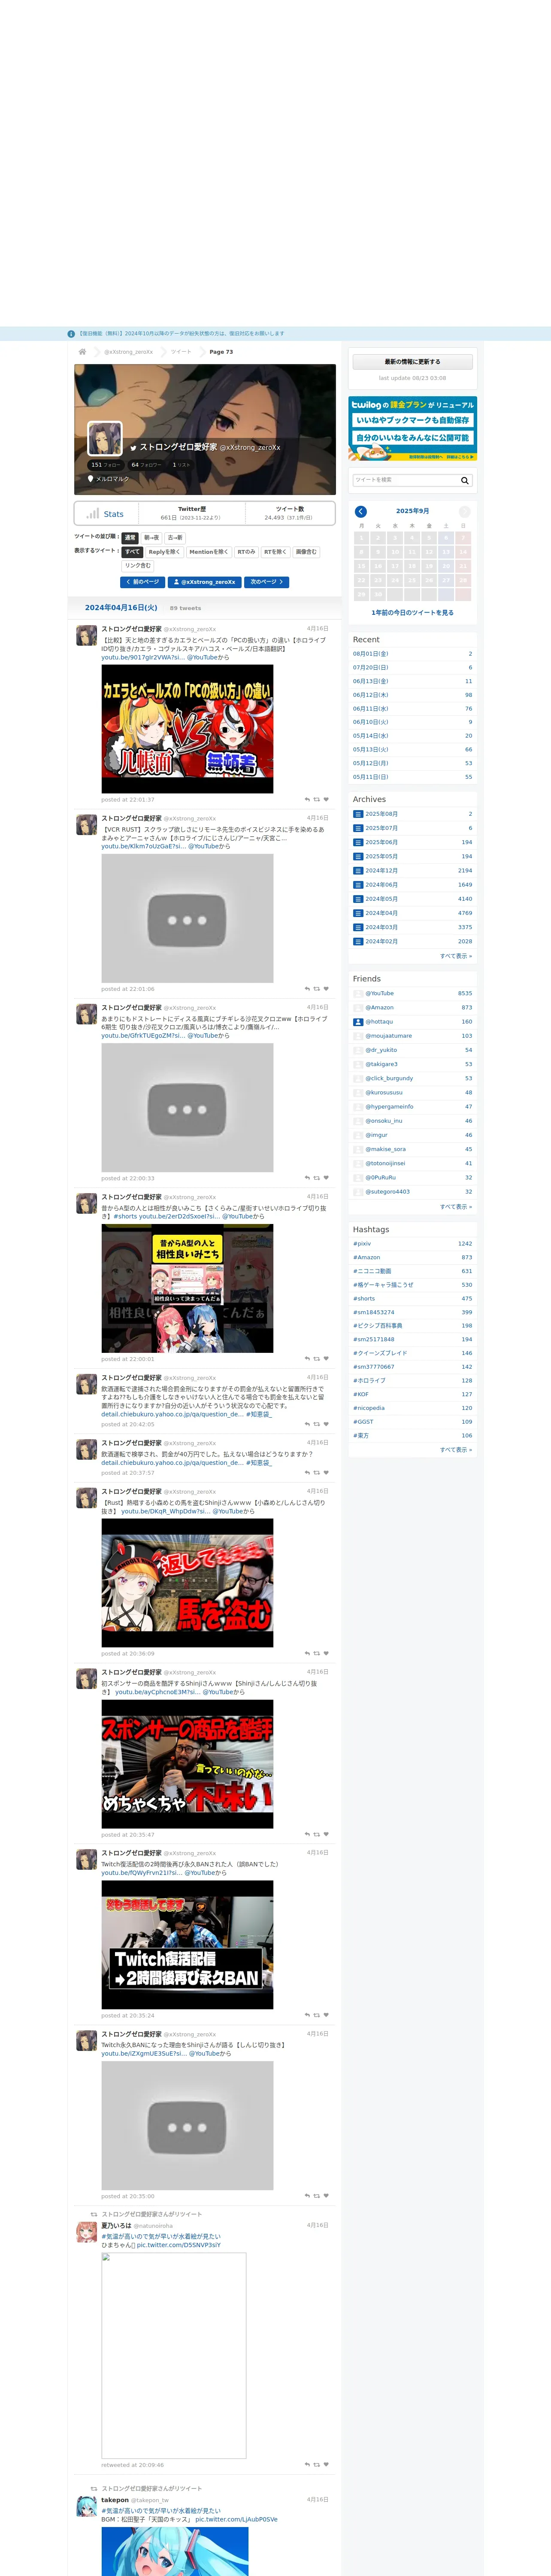Toggle RTを除く filter
This screenshot has height=2576, width=551.
point(275,552)
